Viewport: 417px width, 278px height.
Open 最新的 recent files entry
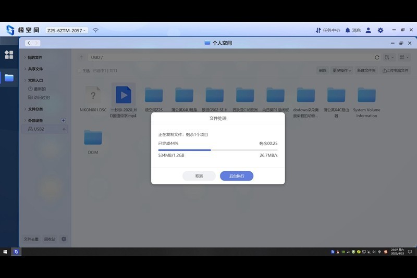pyautogui.click(x=40, y=89)
